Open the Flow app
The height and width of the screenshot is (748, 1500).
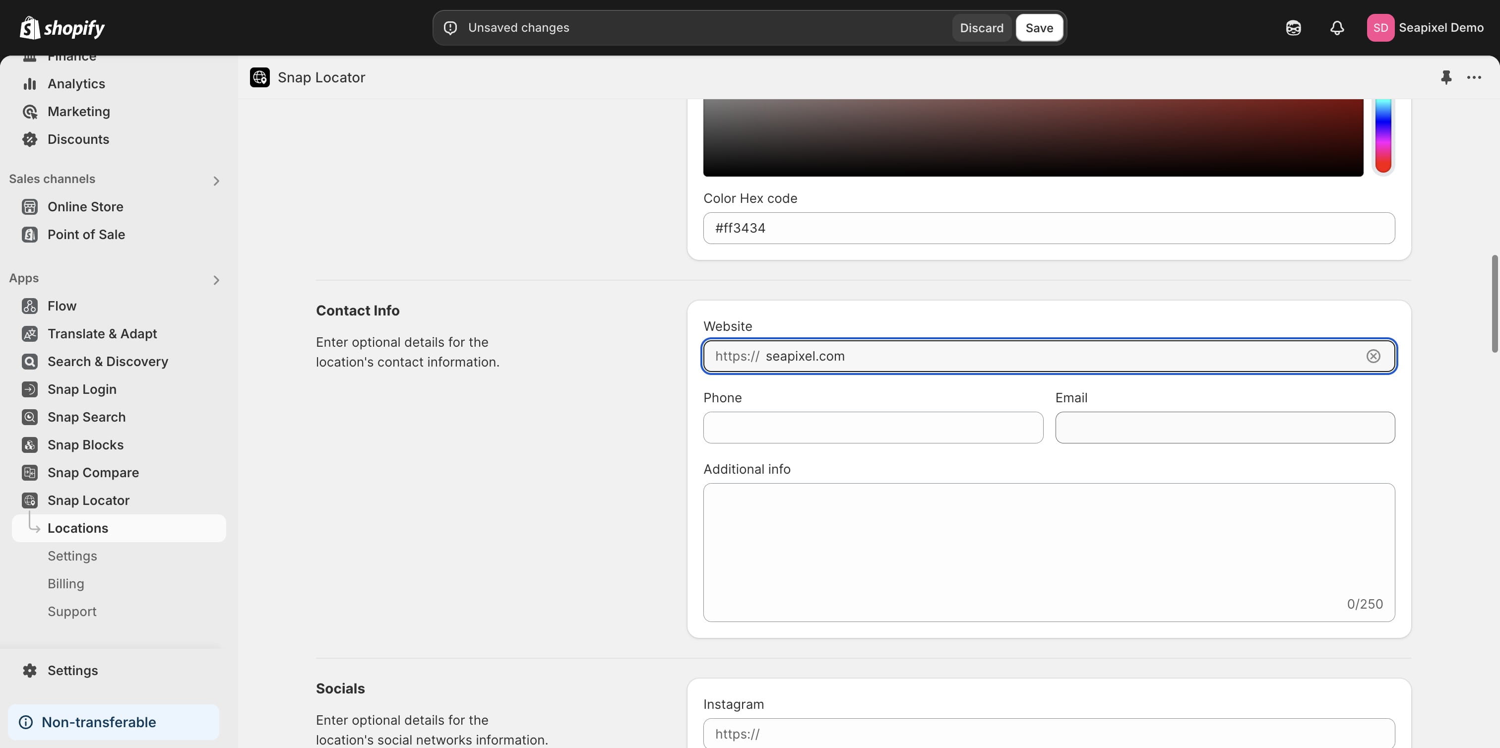click(62, 306)
